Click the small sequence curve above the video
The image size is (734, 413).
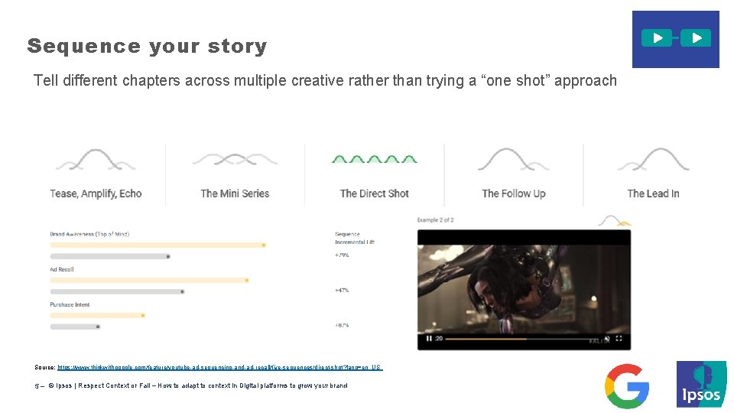pos(614,220)
